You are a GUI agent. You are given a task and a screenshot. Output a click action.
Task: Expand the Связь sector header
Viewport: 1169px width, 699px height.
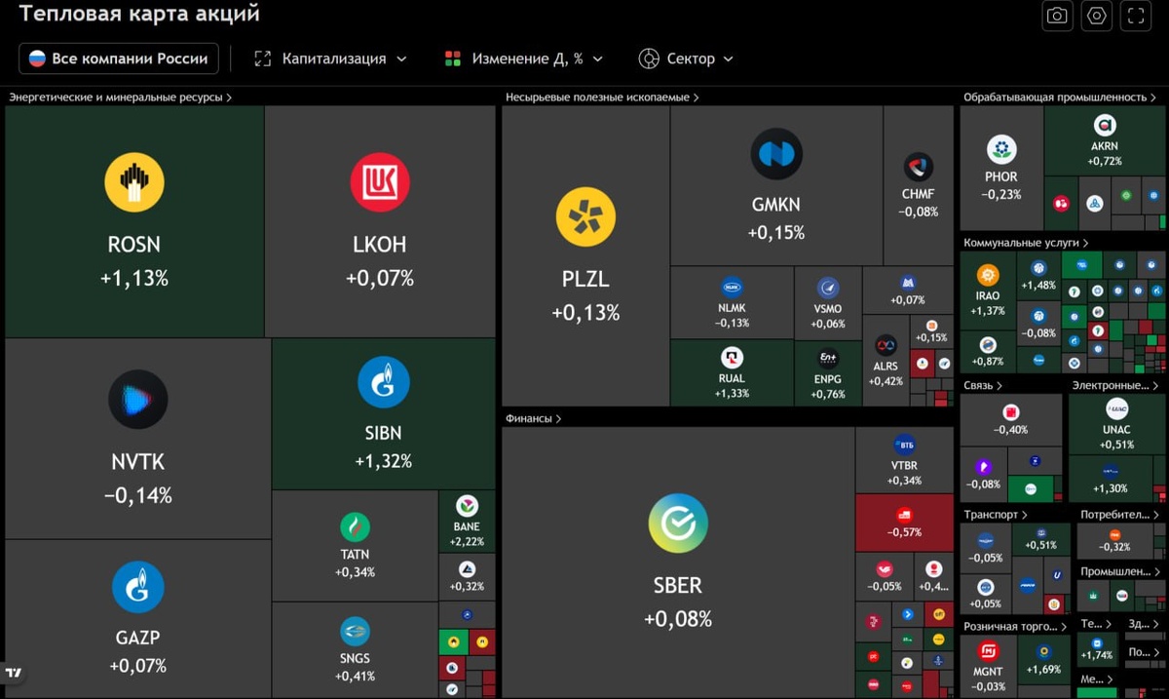[x=983, y=386]
